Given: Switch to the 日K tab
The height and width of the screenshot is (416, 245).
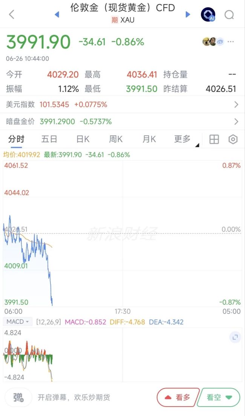Looking at the screenshot, I should [83, 139].
